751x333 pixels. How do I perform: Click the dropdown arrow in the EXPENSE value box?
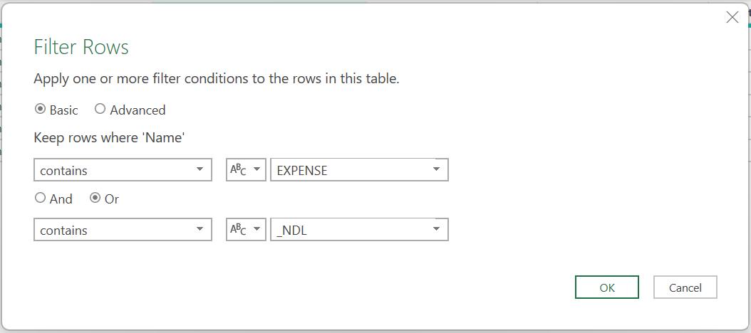point(436,169)
